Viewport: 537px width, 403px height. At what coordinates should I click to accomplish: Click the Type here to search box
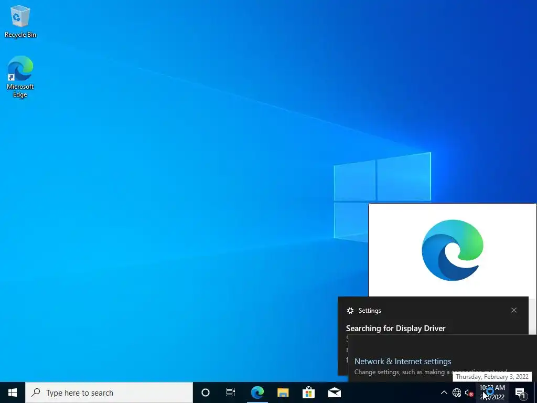click(x=109, y=393)
